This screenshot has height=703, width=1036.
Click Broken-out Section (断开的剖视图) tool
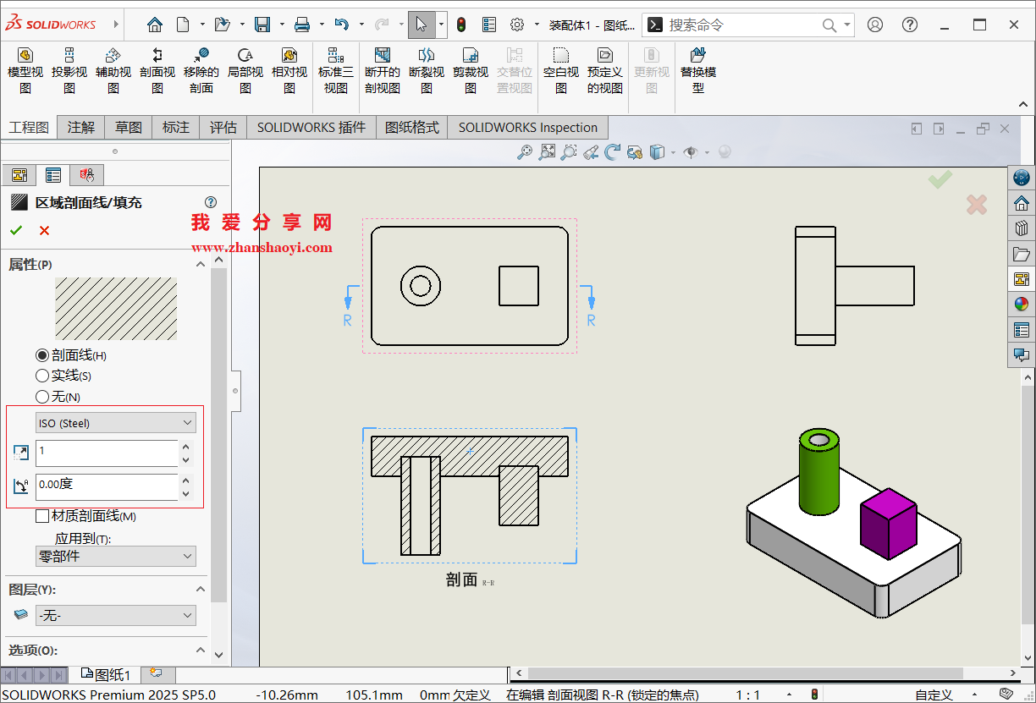383,70
